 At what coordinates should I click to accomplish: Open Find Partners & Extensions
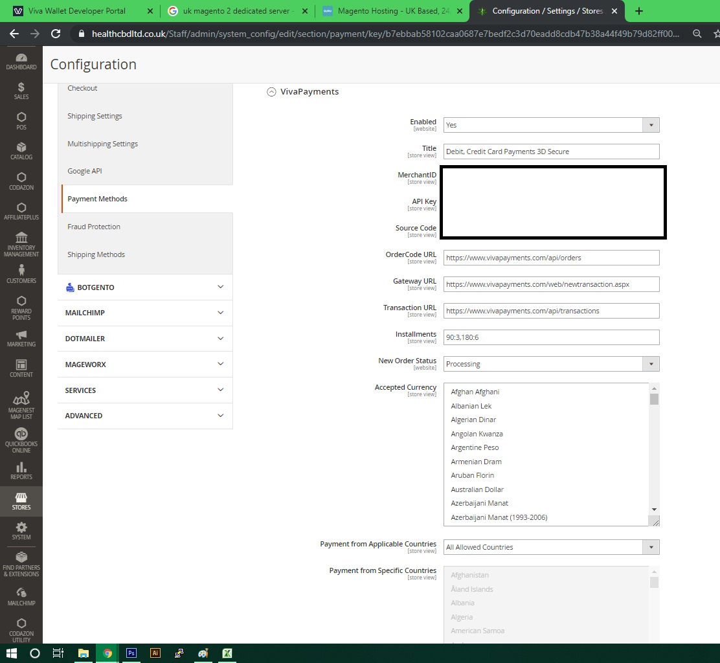pyautogui.click(x=21, y=564)
